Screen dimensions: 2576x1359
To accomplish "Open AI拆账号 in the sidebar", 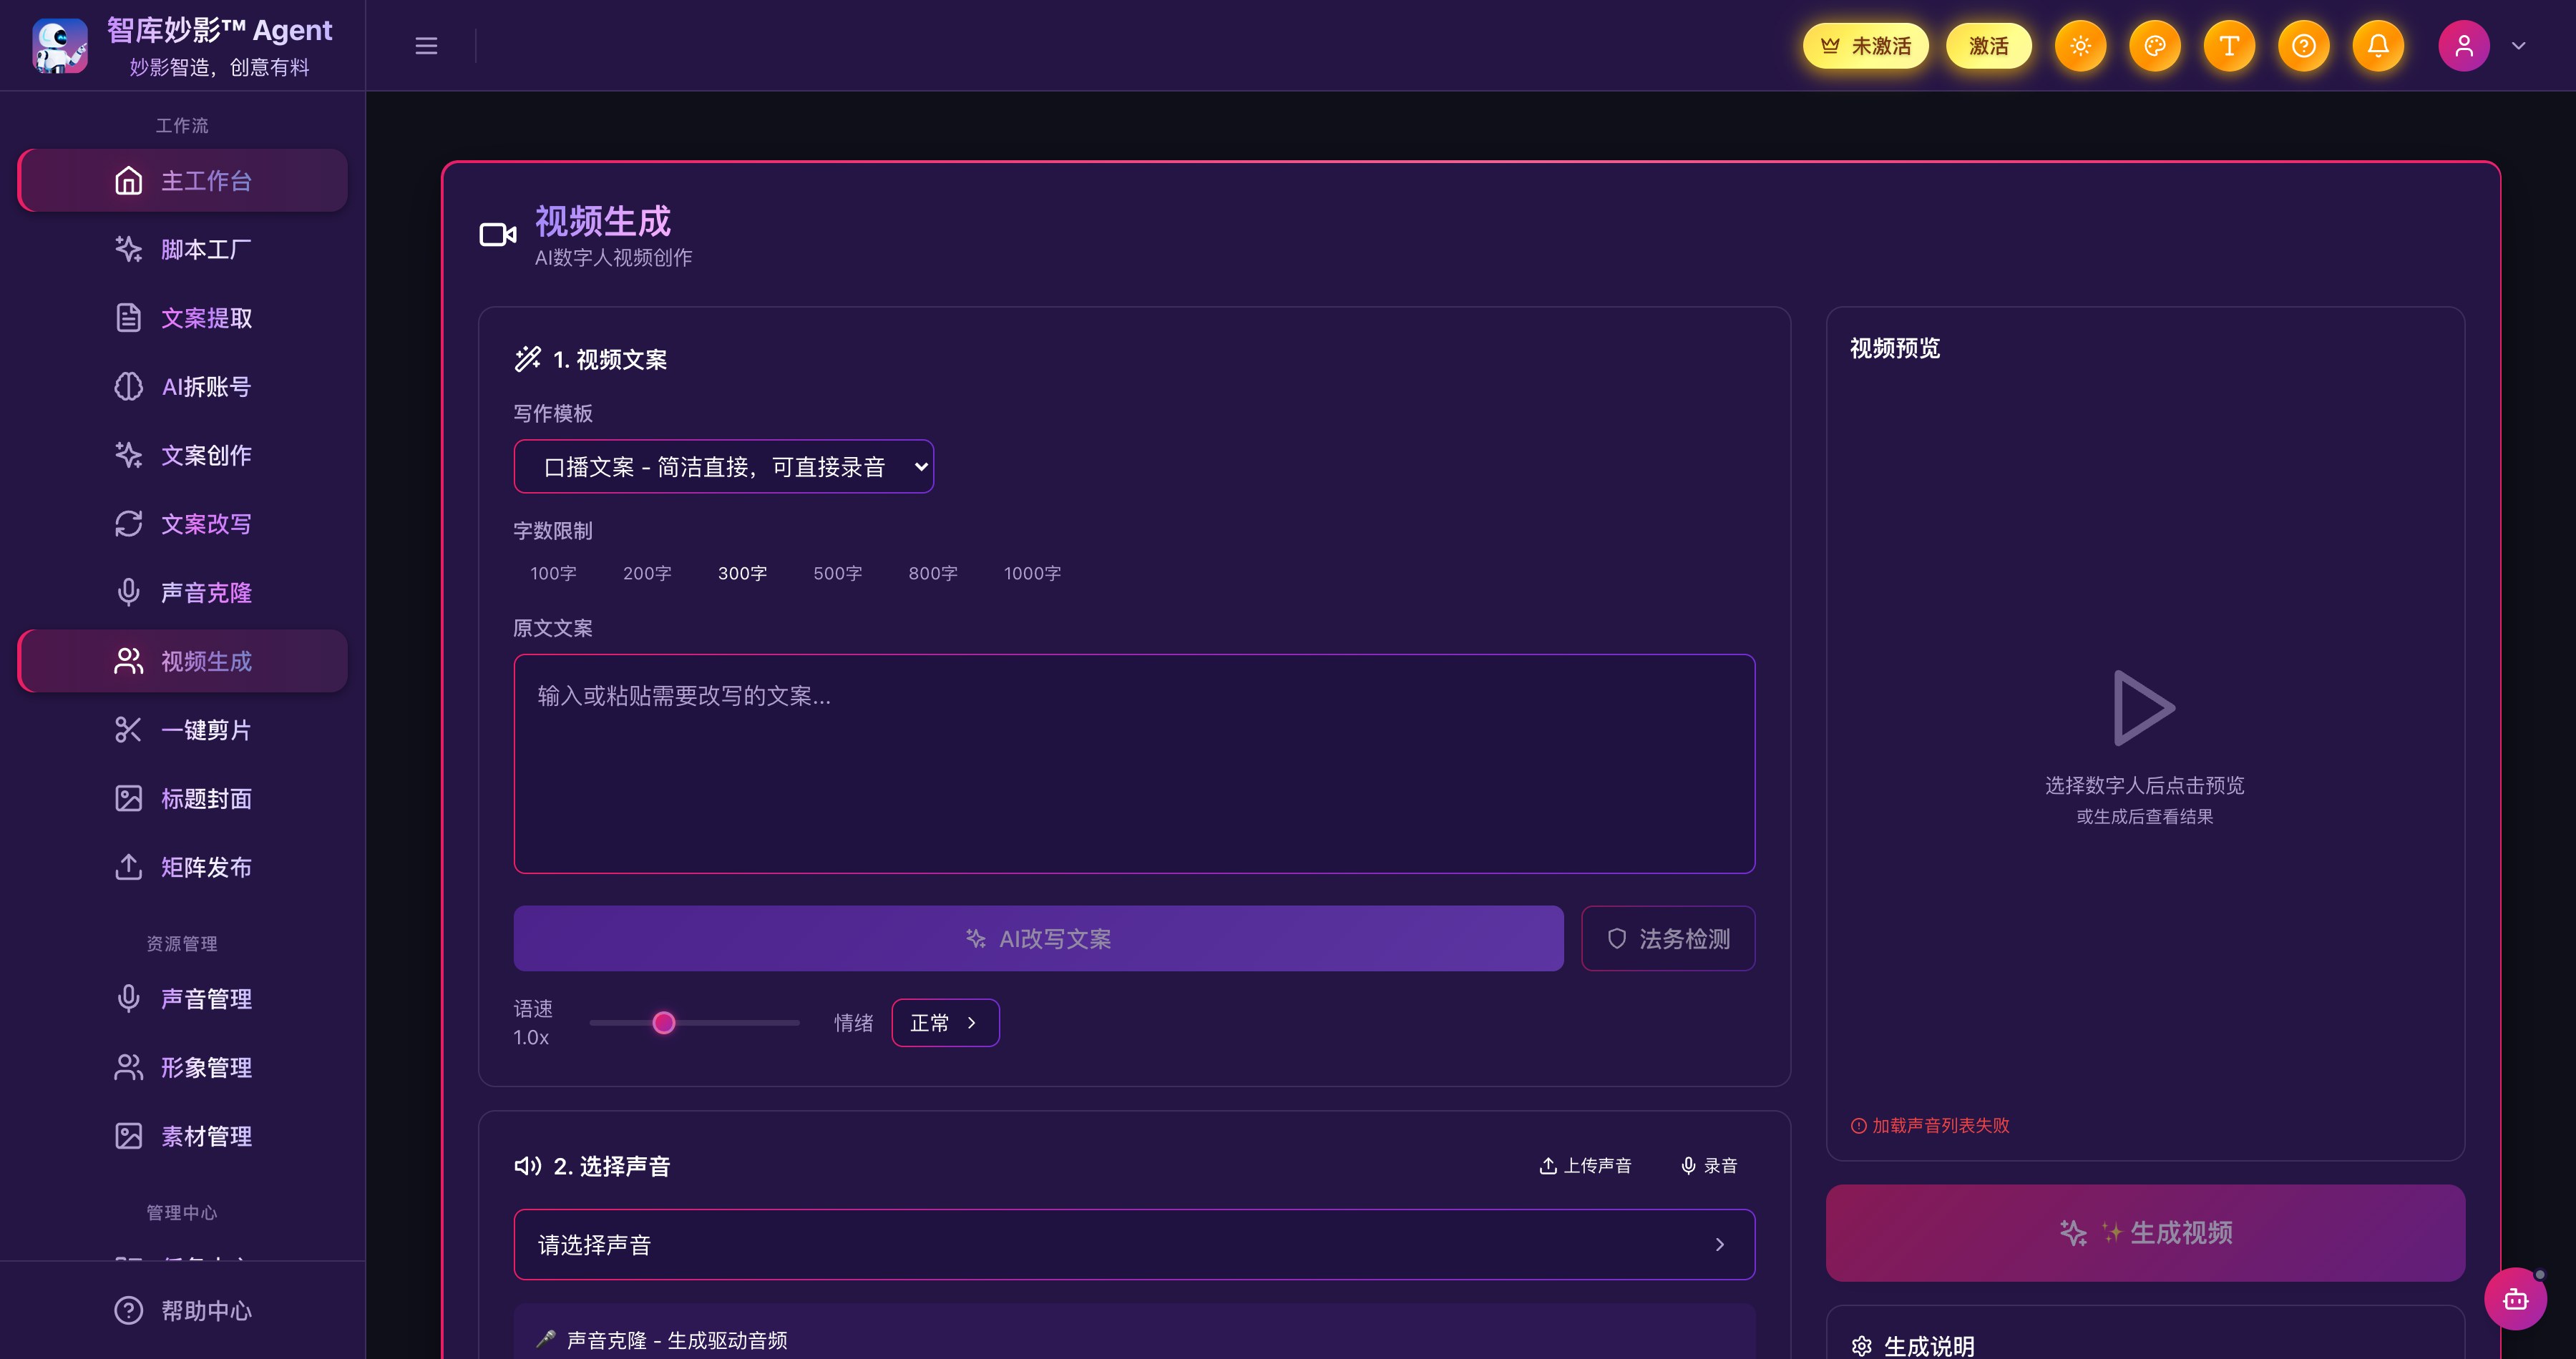I will (183, 387).
